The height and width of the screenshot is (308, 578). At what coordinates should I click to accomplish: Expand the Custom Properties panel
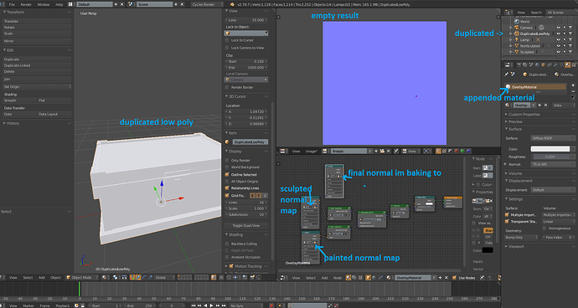click(507, 115)
